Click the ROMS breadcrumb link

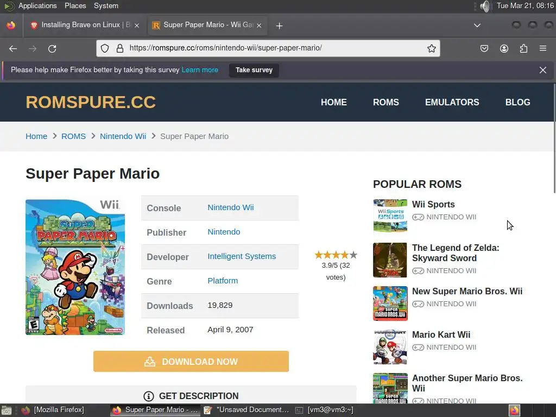coord(73,136)
